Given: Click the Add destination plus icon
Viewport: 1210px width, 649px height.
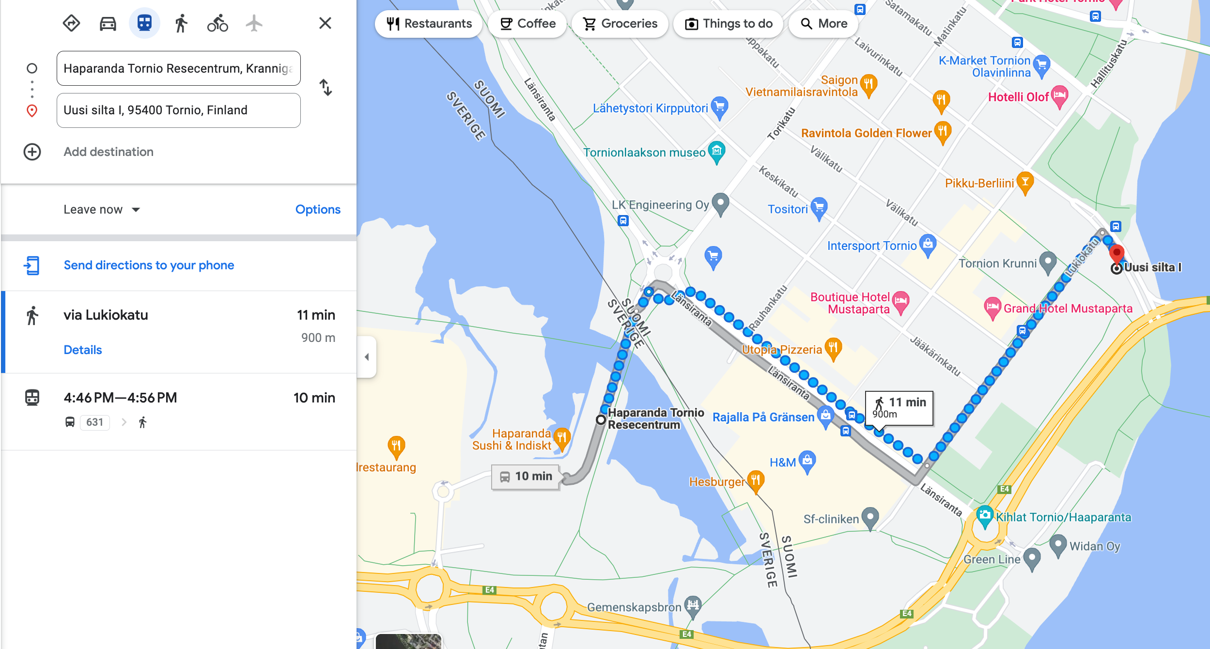Looking at the screenshot, I should pyautogui.click(x=32, y=152).
